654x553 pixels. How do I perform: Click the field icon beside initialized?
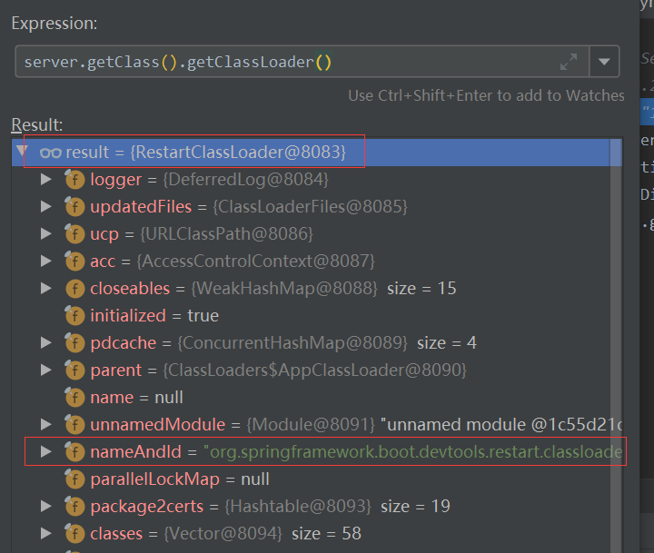tap(74, 316)
